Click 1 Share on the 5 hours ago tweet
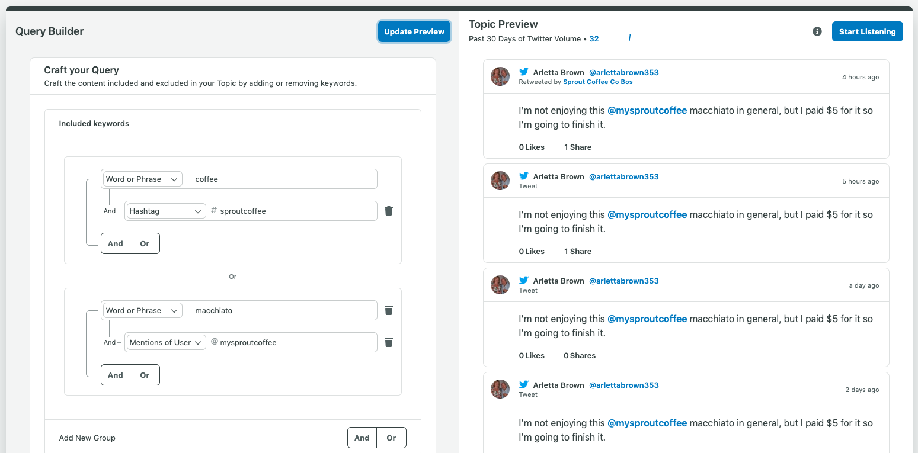This screenshot has width=918, height=453. (x=578, y=251)
